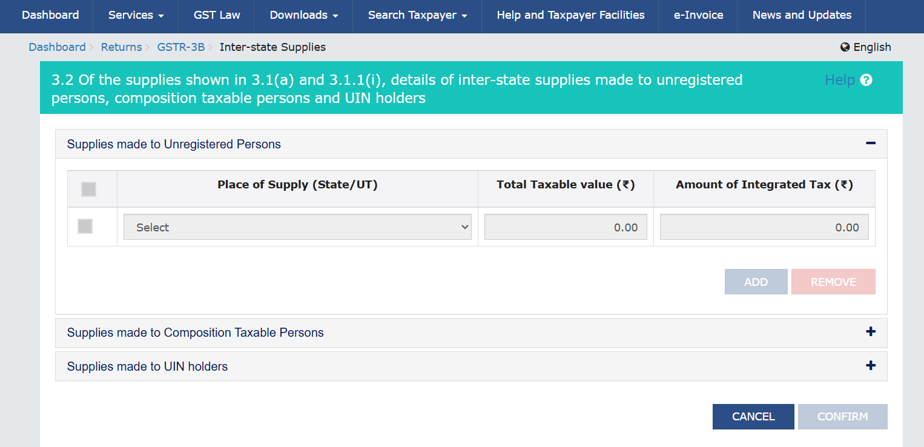Click the ADD button
This screenshot has width=924, height=447.
pyautogui.click(x=756, y=282)
